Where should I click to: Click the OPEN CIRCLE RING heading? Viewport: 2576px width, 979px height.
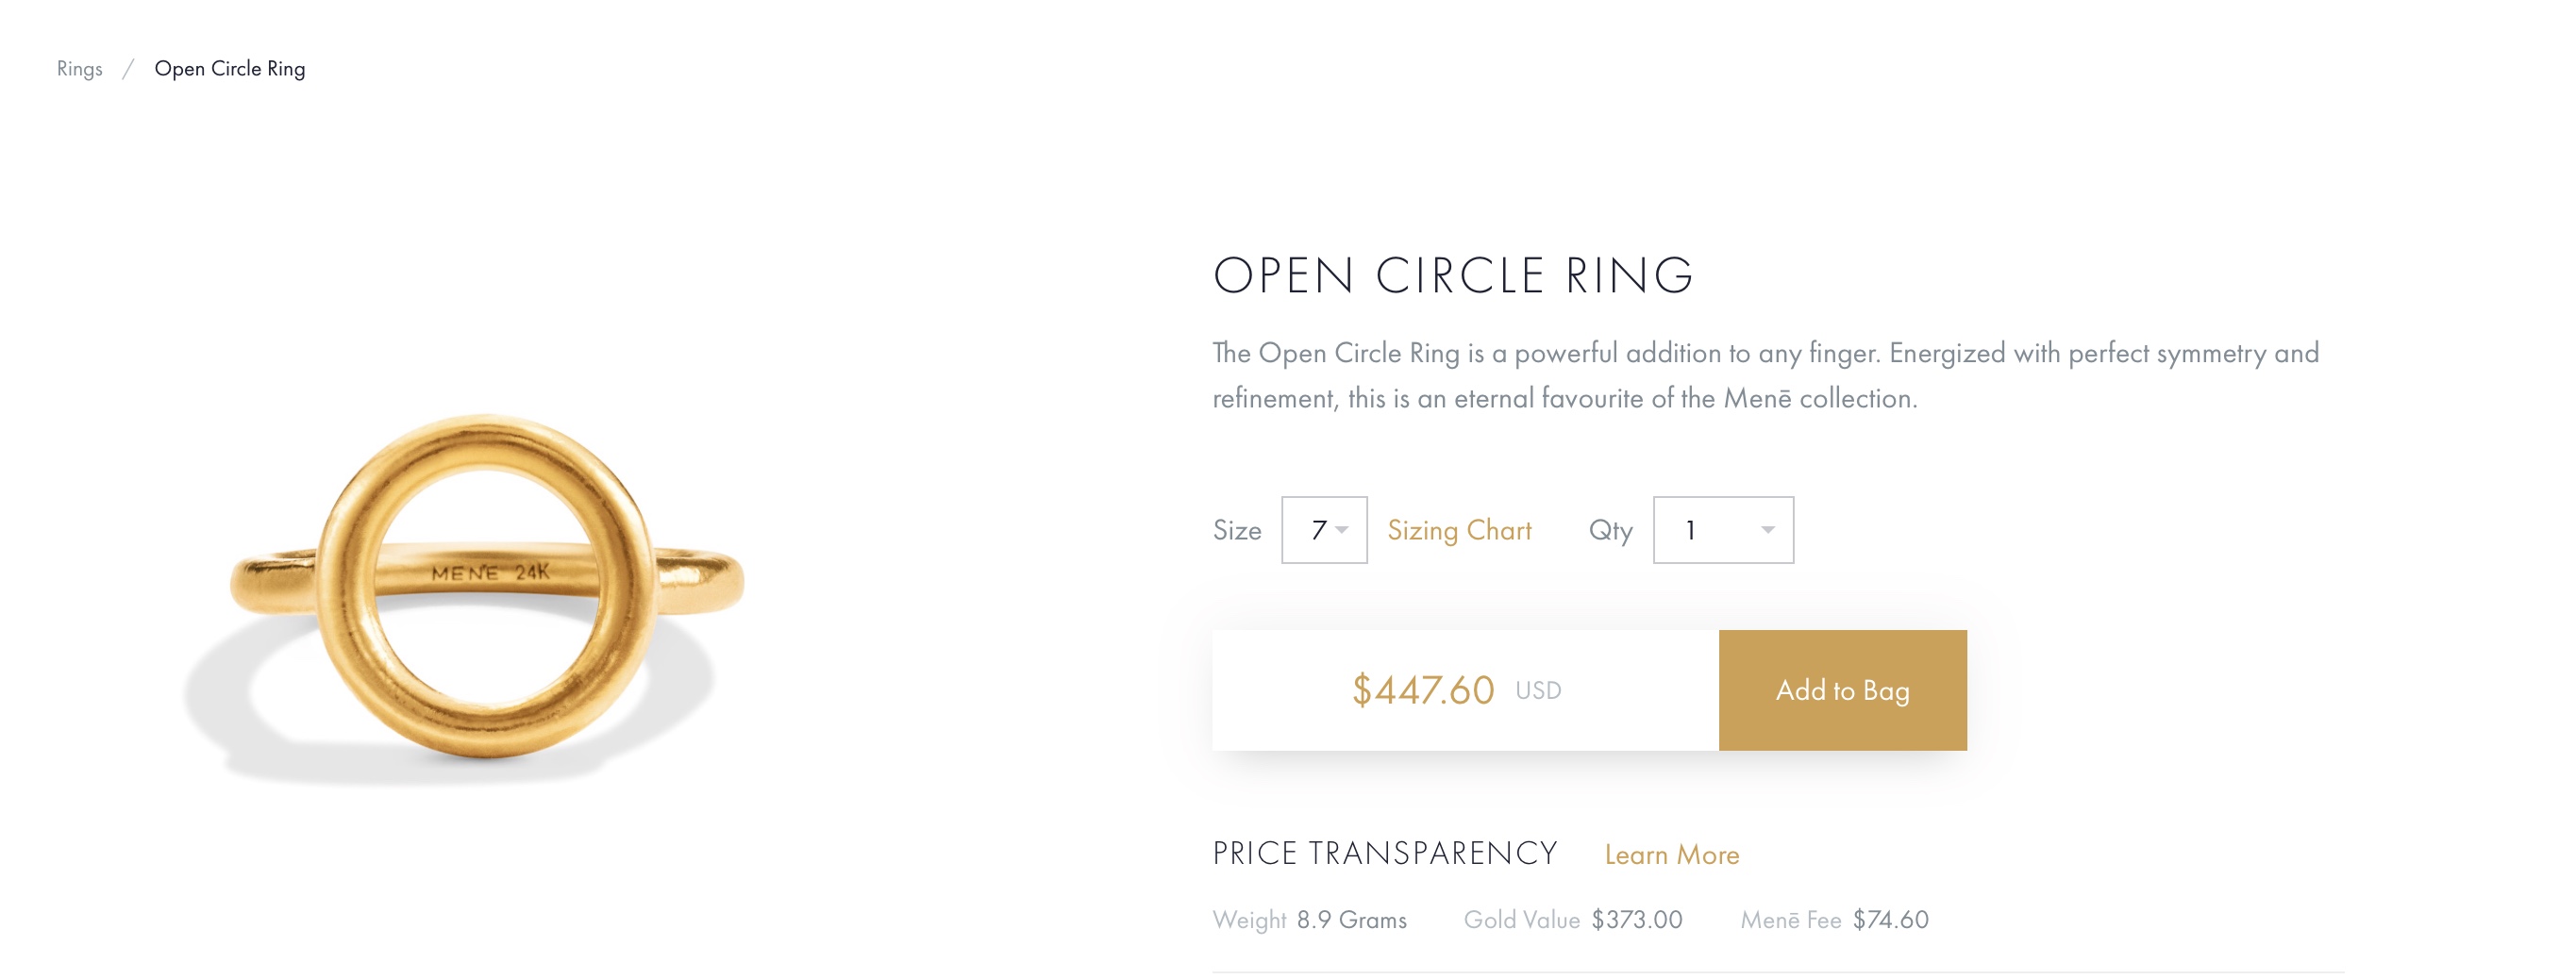[x=1452, y=276]
